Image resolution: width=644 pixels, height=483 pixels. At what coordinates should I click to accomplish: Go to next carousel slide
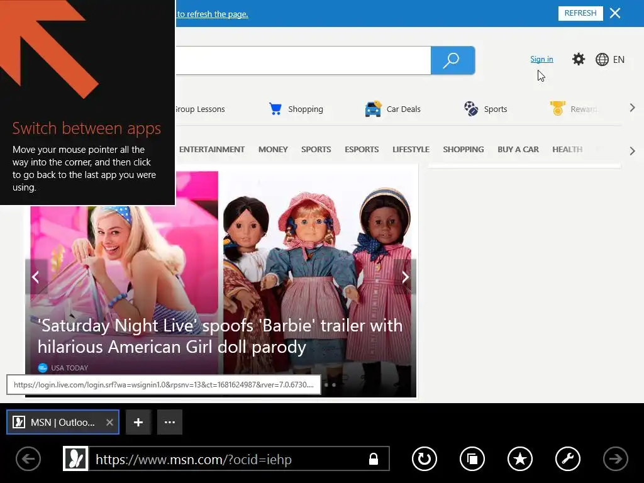[405, 277]
